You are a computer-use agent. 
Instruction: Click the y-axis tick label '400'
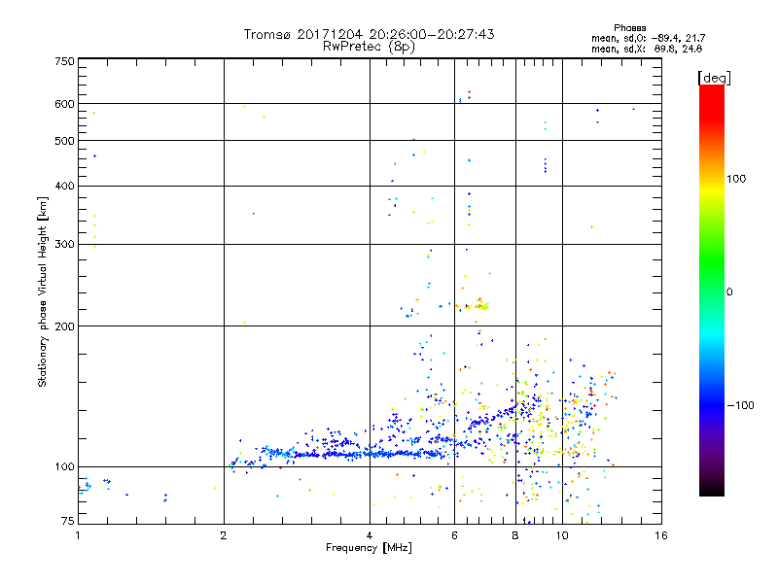(64, 186)
